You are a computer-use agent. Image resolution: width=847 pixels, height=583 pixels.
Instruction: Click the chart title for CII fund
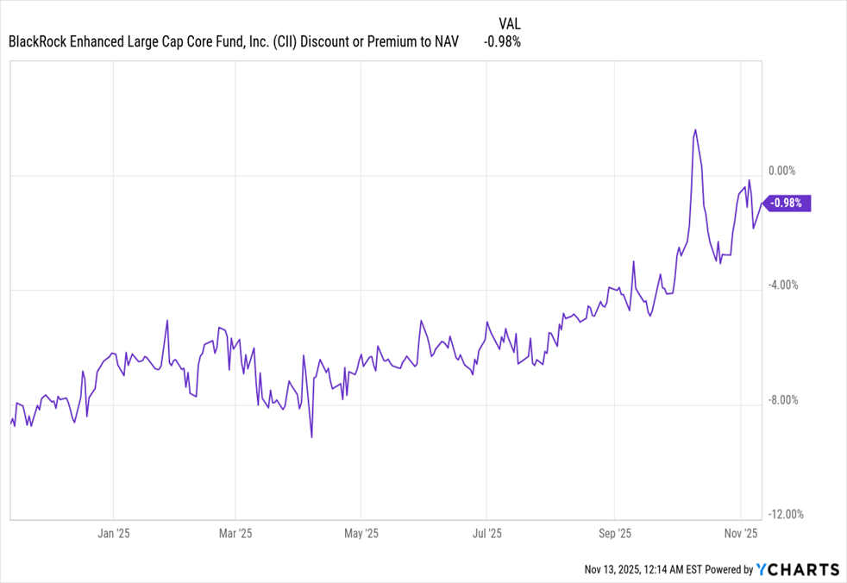click(234, 41)
